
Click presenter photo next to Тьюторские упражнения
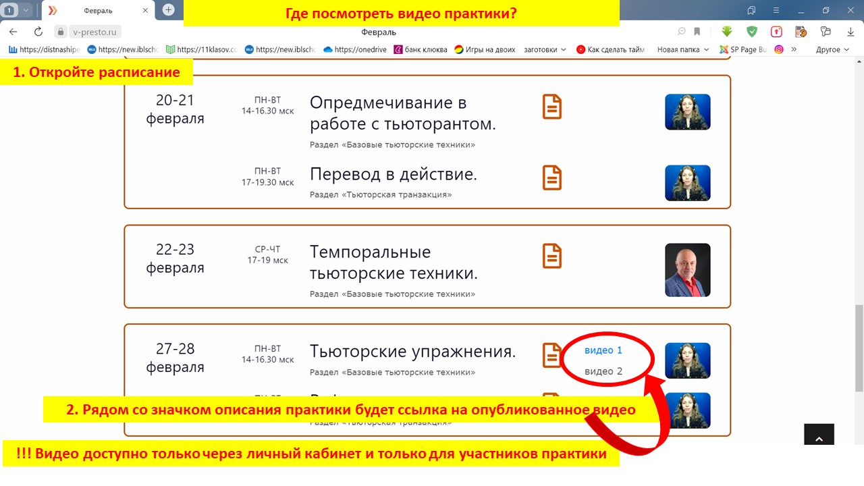[688, 360]
